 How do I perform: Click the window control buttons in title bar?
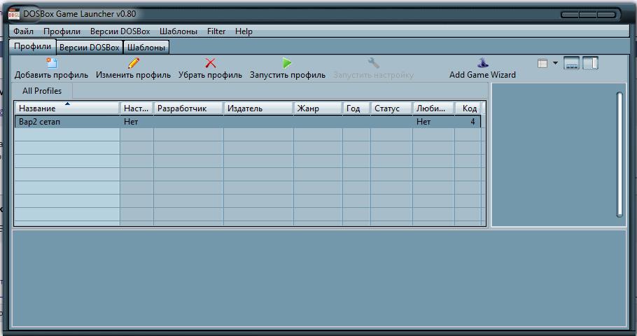[589, 15]
